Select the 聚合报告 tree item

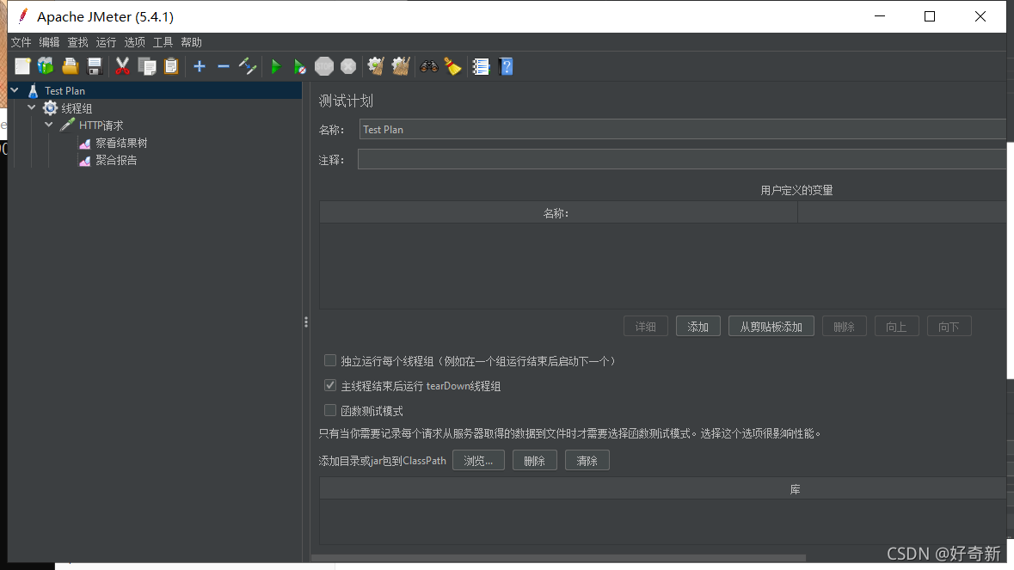(116, 160)
